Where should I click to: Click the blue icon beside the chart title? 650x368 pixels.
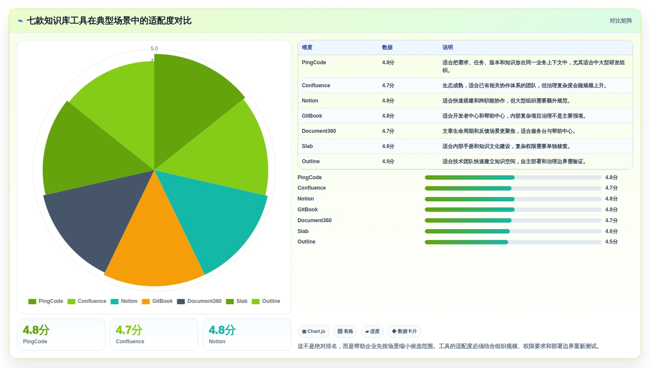[20, 21]
